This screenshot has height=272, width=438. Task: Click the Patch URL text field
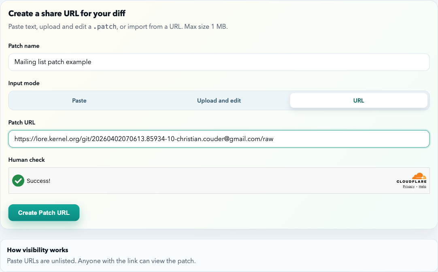click(x=219, y=139)
